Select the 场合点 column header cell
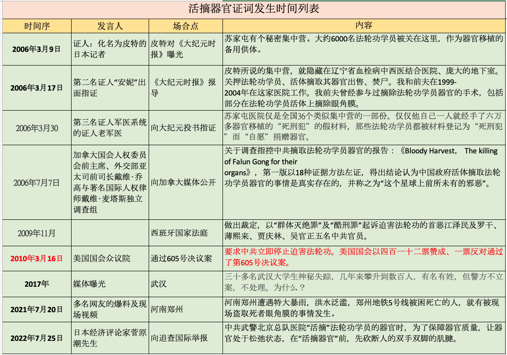Screen dimensions: 507x355 (186, 25)
